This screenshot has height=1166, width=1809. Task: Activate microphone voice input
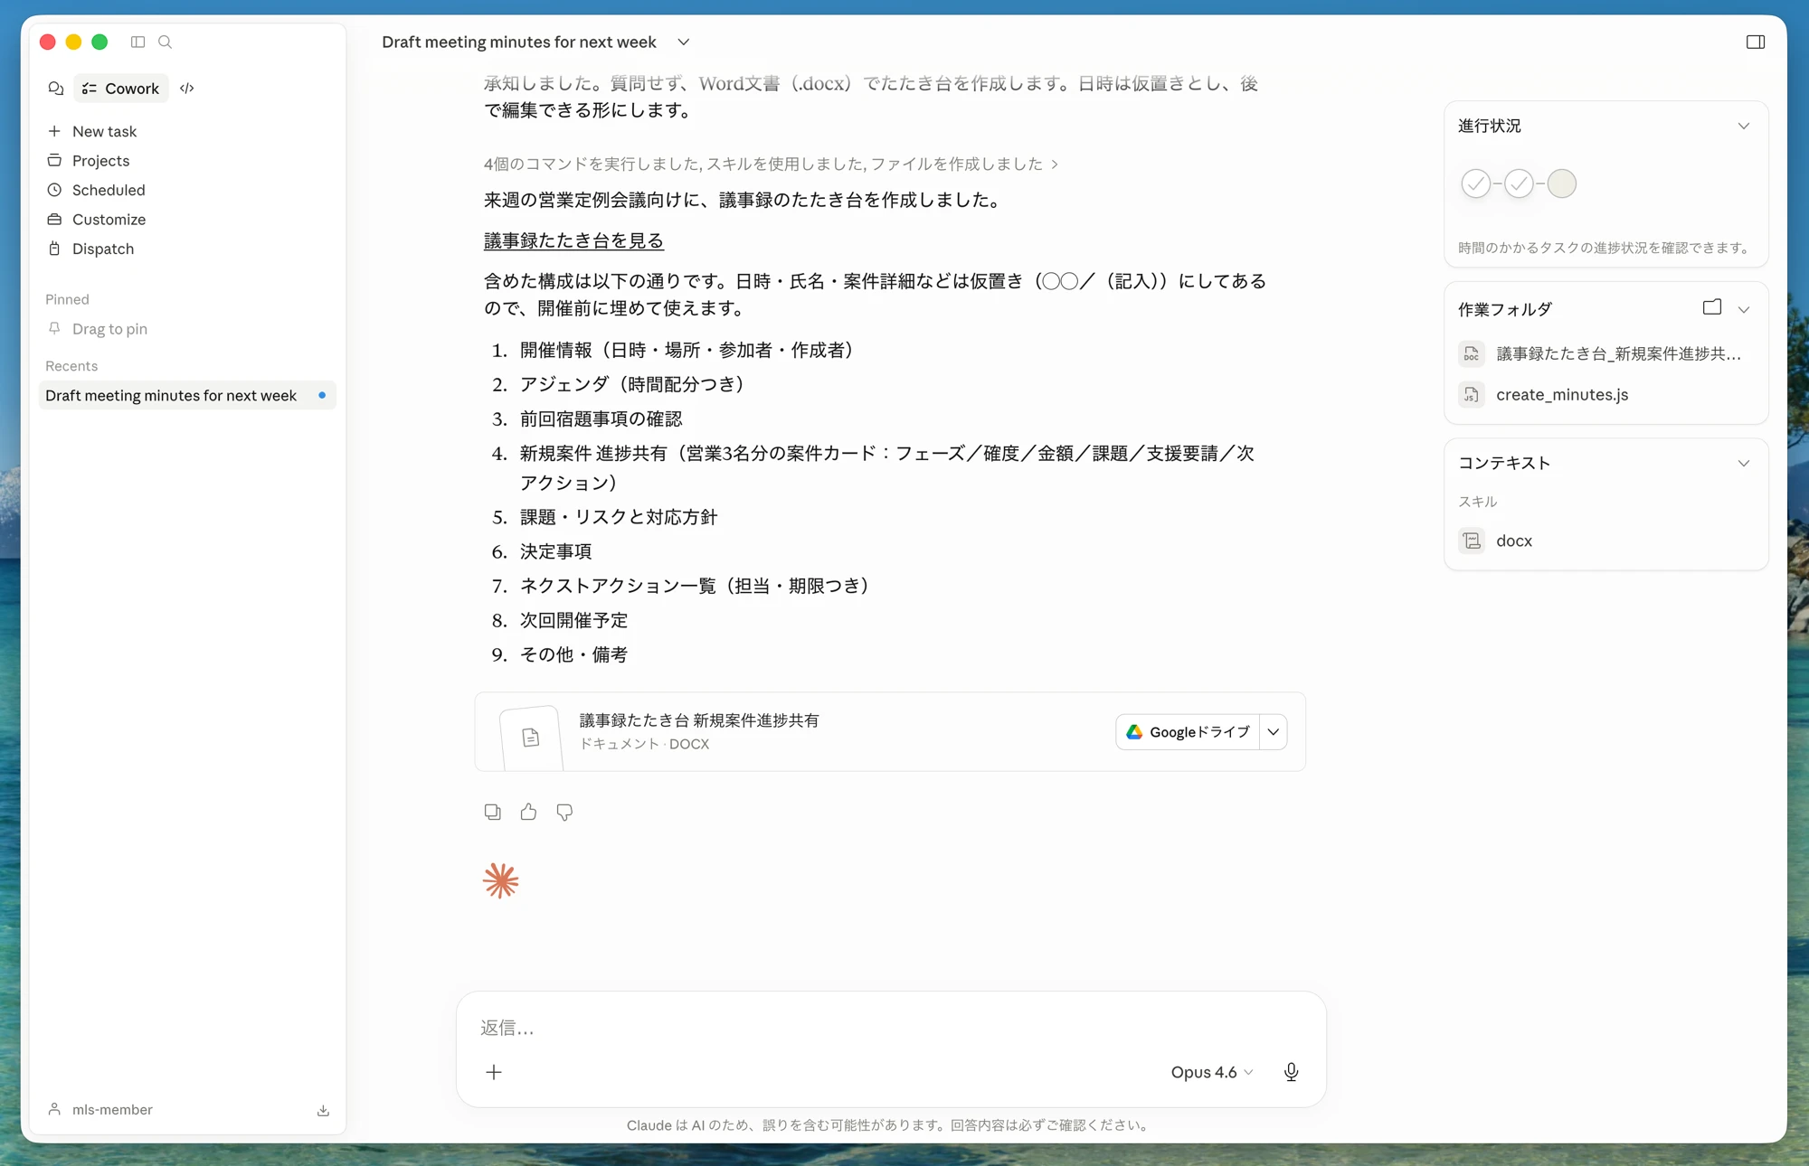(x=1291, y=1072)
